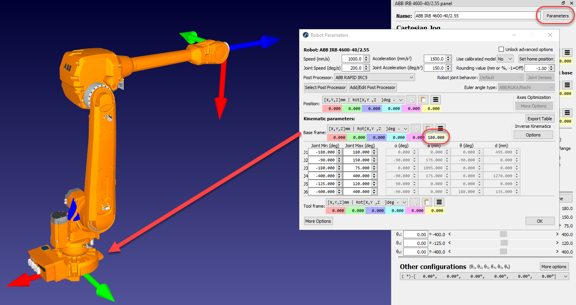Click the Export Table button
This screenshot has height=305, width=576.
point(540,119)
